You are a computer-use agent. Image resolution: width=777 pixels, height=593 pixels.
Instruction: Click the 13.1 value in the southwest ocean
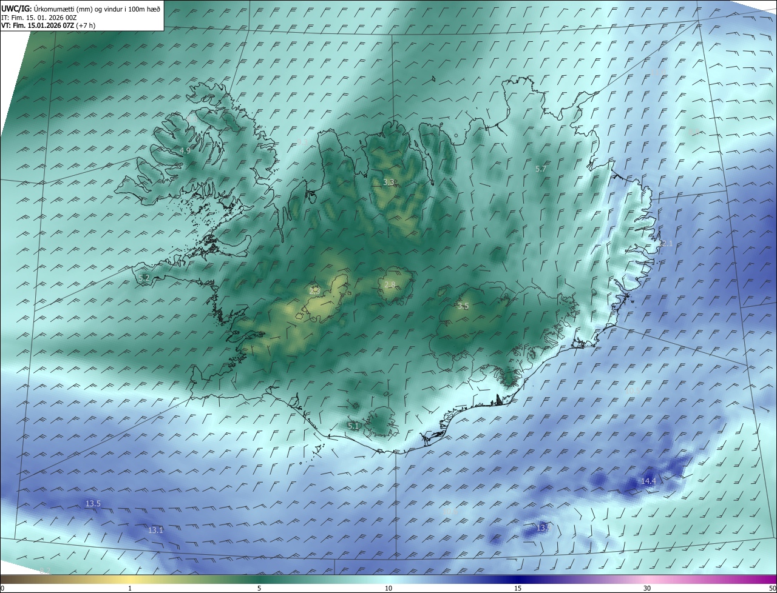coord(156,530)
